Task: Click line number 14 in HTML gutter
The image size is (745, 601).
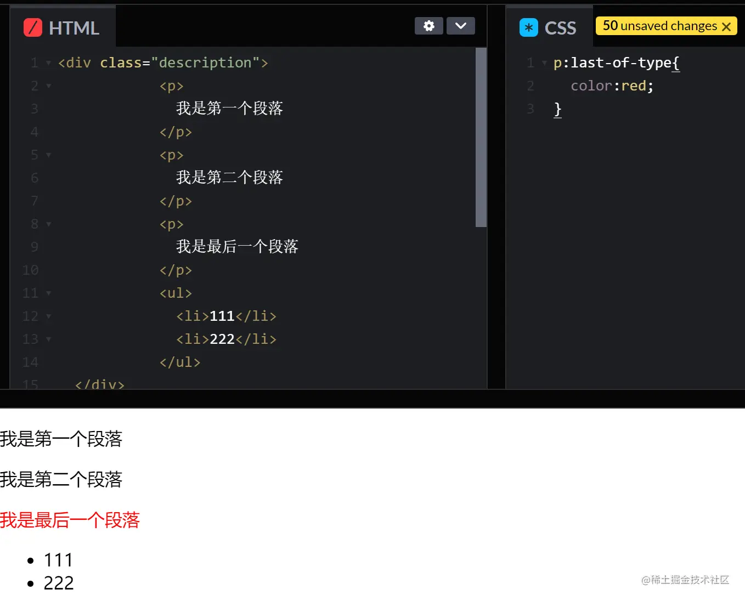Action: [30, 362]
